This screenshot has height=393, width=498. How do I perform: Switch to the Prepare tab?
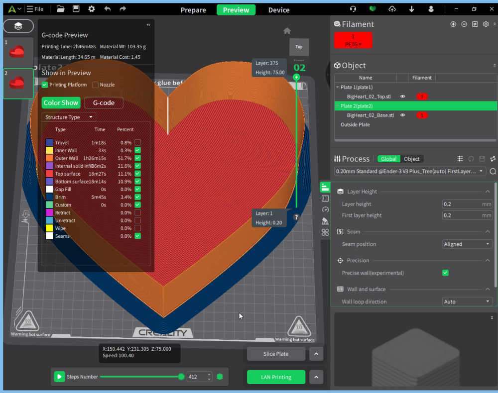click(193, 10)
